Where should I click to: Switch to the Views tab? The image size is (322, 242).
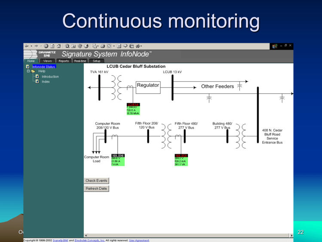pos(47,61)
